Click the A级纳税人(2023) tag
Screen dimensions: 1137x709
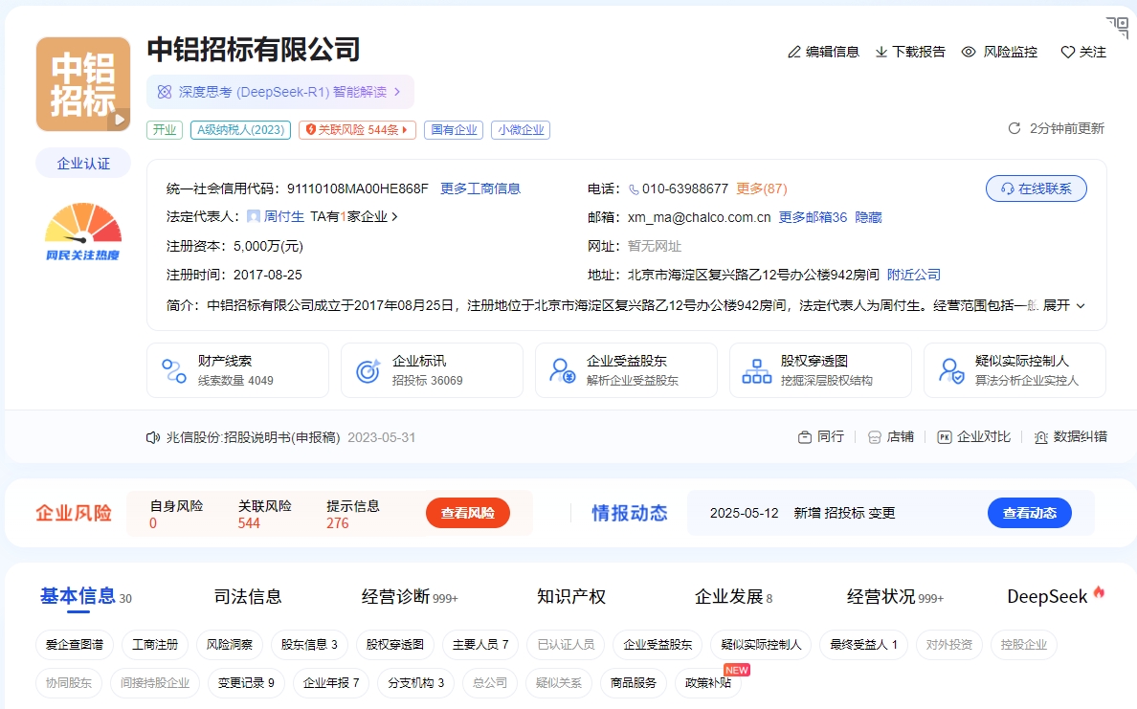[x=241, y=130]
